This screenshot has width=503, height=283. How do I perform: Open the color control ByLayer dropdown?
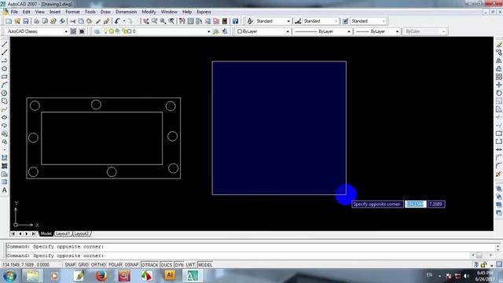(288, 31)
